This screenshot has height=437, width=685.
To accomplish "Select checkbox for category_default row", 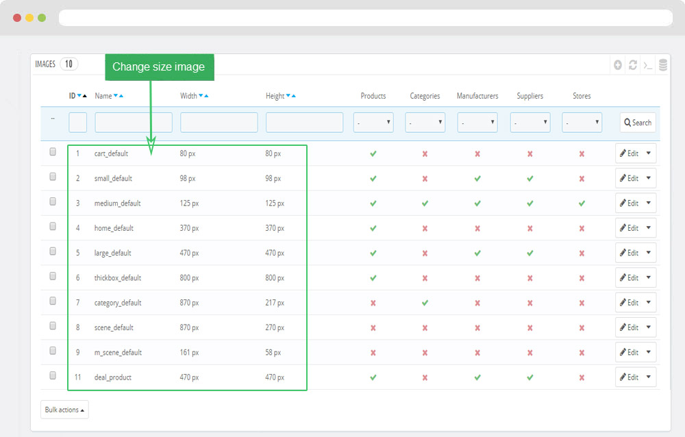I will [x=53, y=301].
